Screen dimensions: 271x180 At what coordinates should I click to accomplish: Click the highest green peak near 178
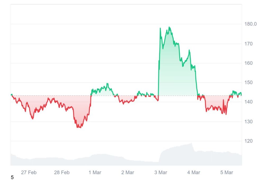pos(169,27)
